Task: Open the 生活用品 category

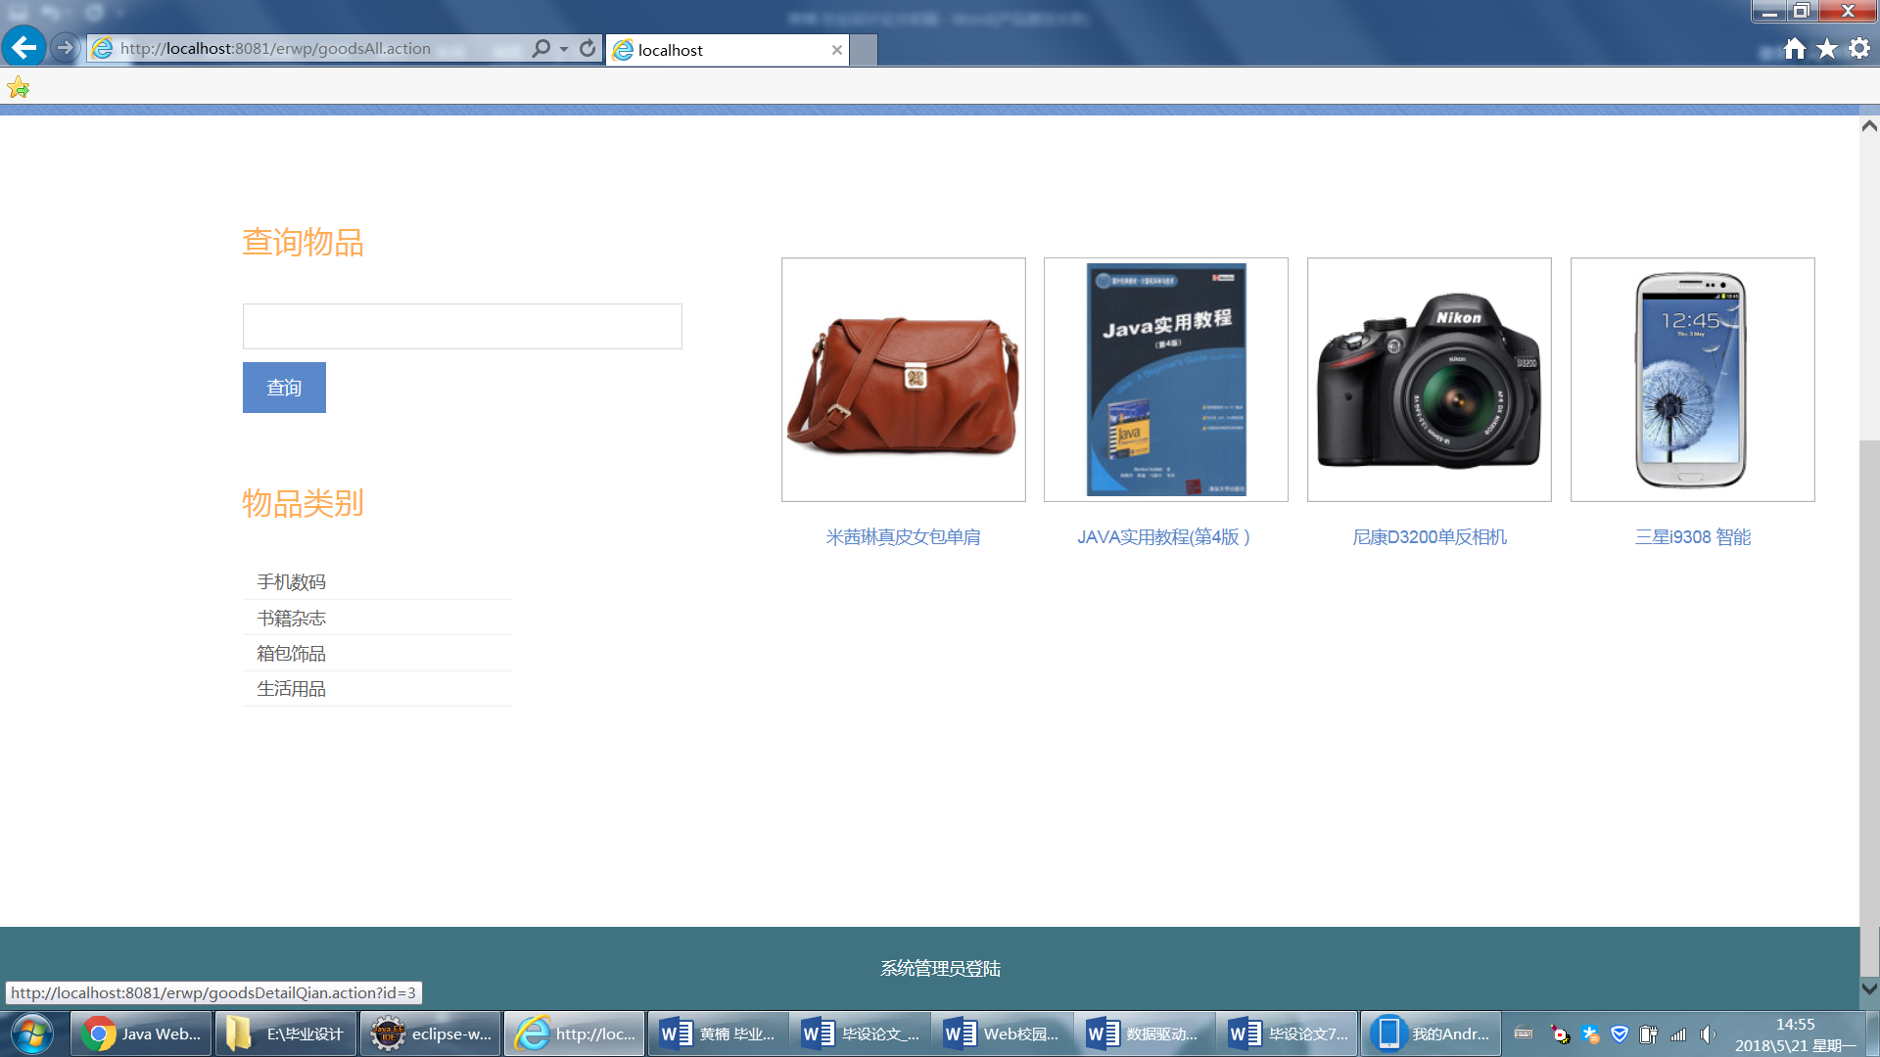Action: tap(292, 689)
